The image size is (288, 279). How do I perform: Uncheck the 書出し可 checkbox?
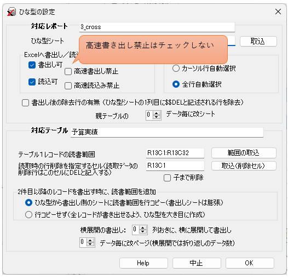(32, 65)
